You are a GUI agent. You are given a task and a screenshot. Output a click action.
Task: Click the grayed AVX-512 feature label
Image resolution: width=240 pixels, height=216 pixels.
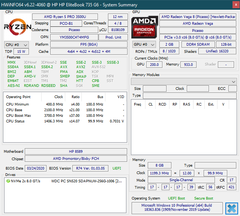click(99, 67)
